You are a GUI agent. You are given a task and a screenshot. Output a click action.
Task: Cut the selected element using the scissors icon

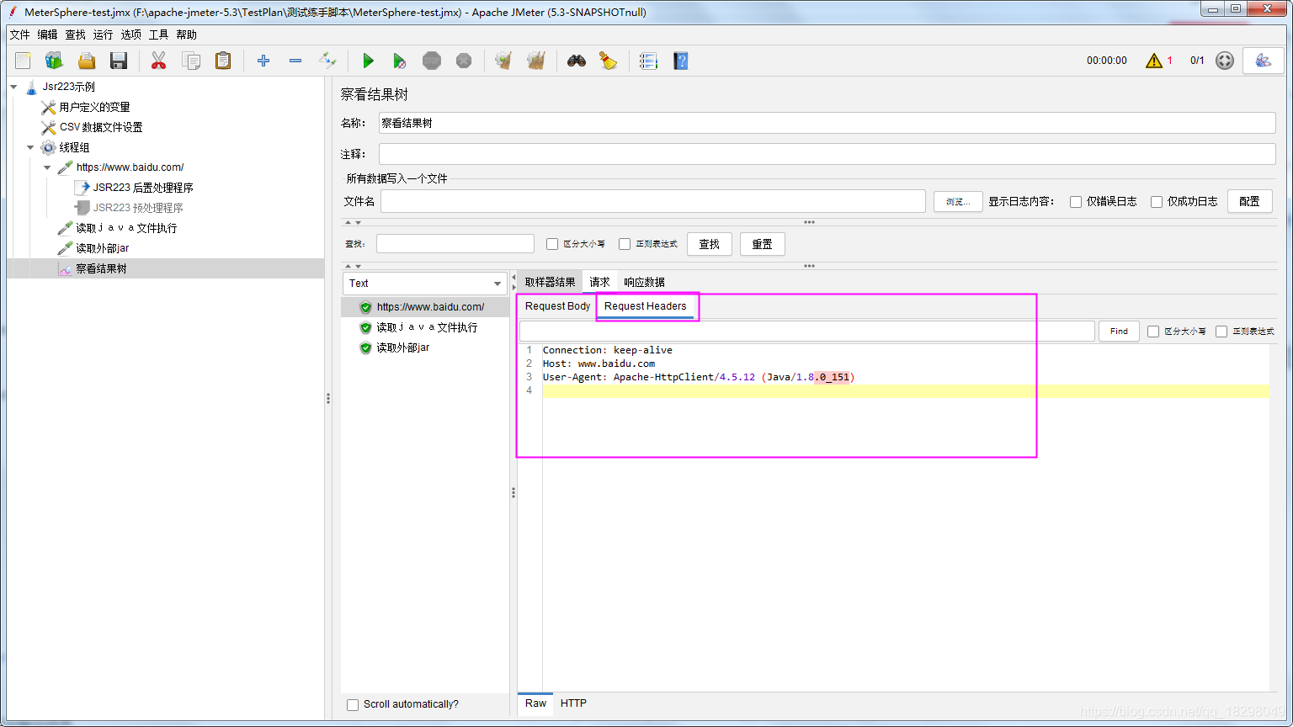click(x=157, y=60)
